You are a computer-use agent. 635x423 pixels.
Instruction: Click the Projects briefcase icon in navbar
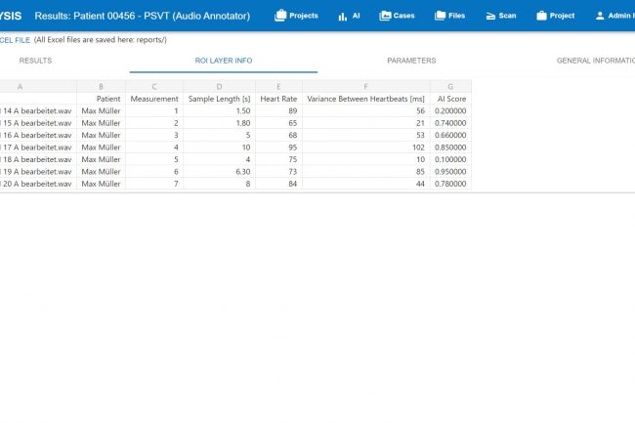[x=280, y=16]
